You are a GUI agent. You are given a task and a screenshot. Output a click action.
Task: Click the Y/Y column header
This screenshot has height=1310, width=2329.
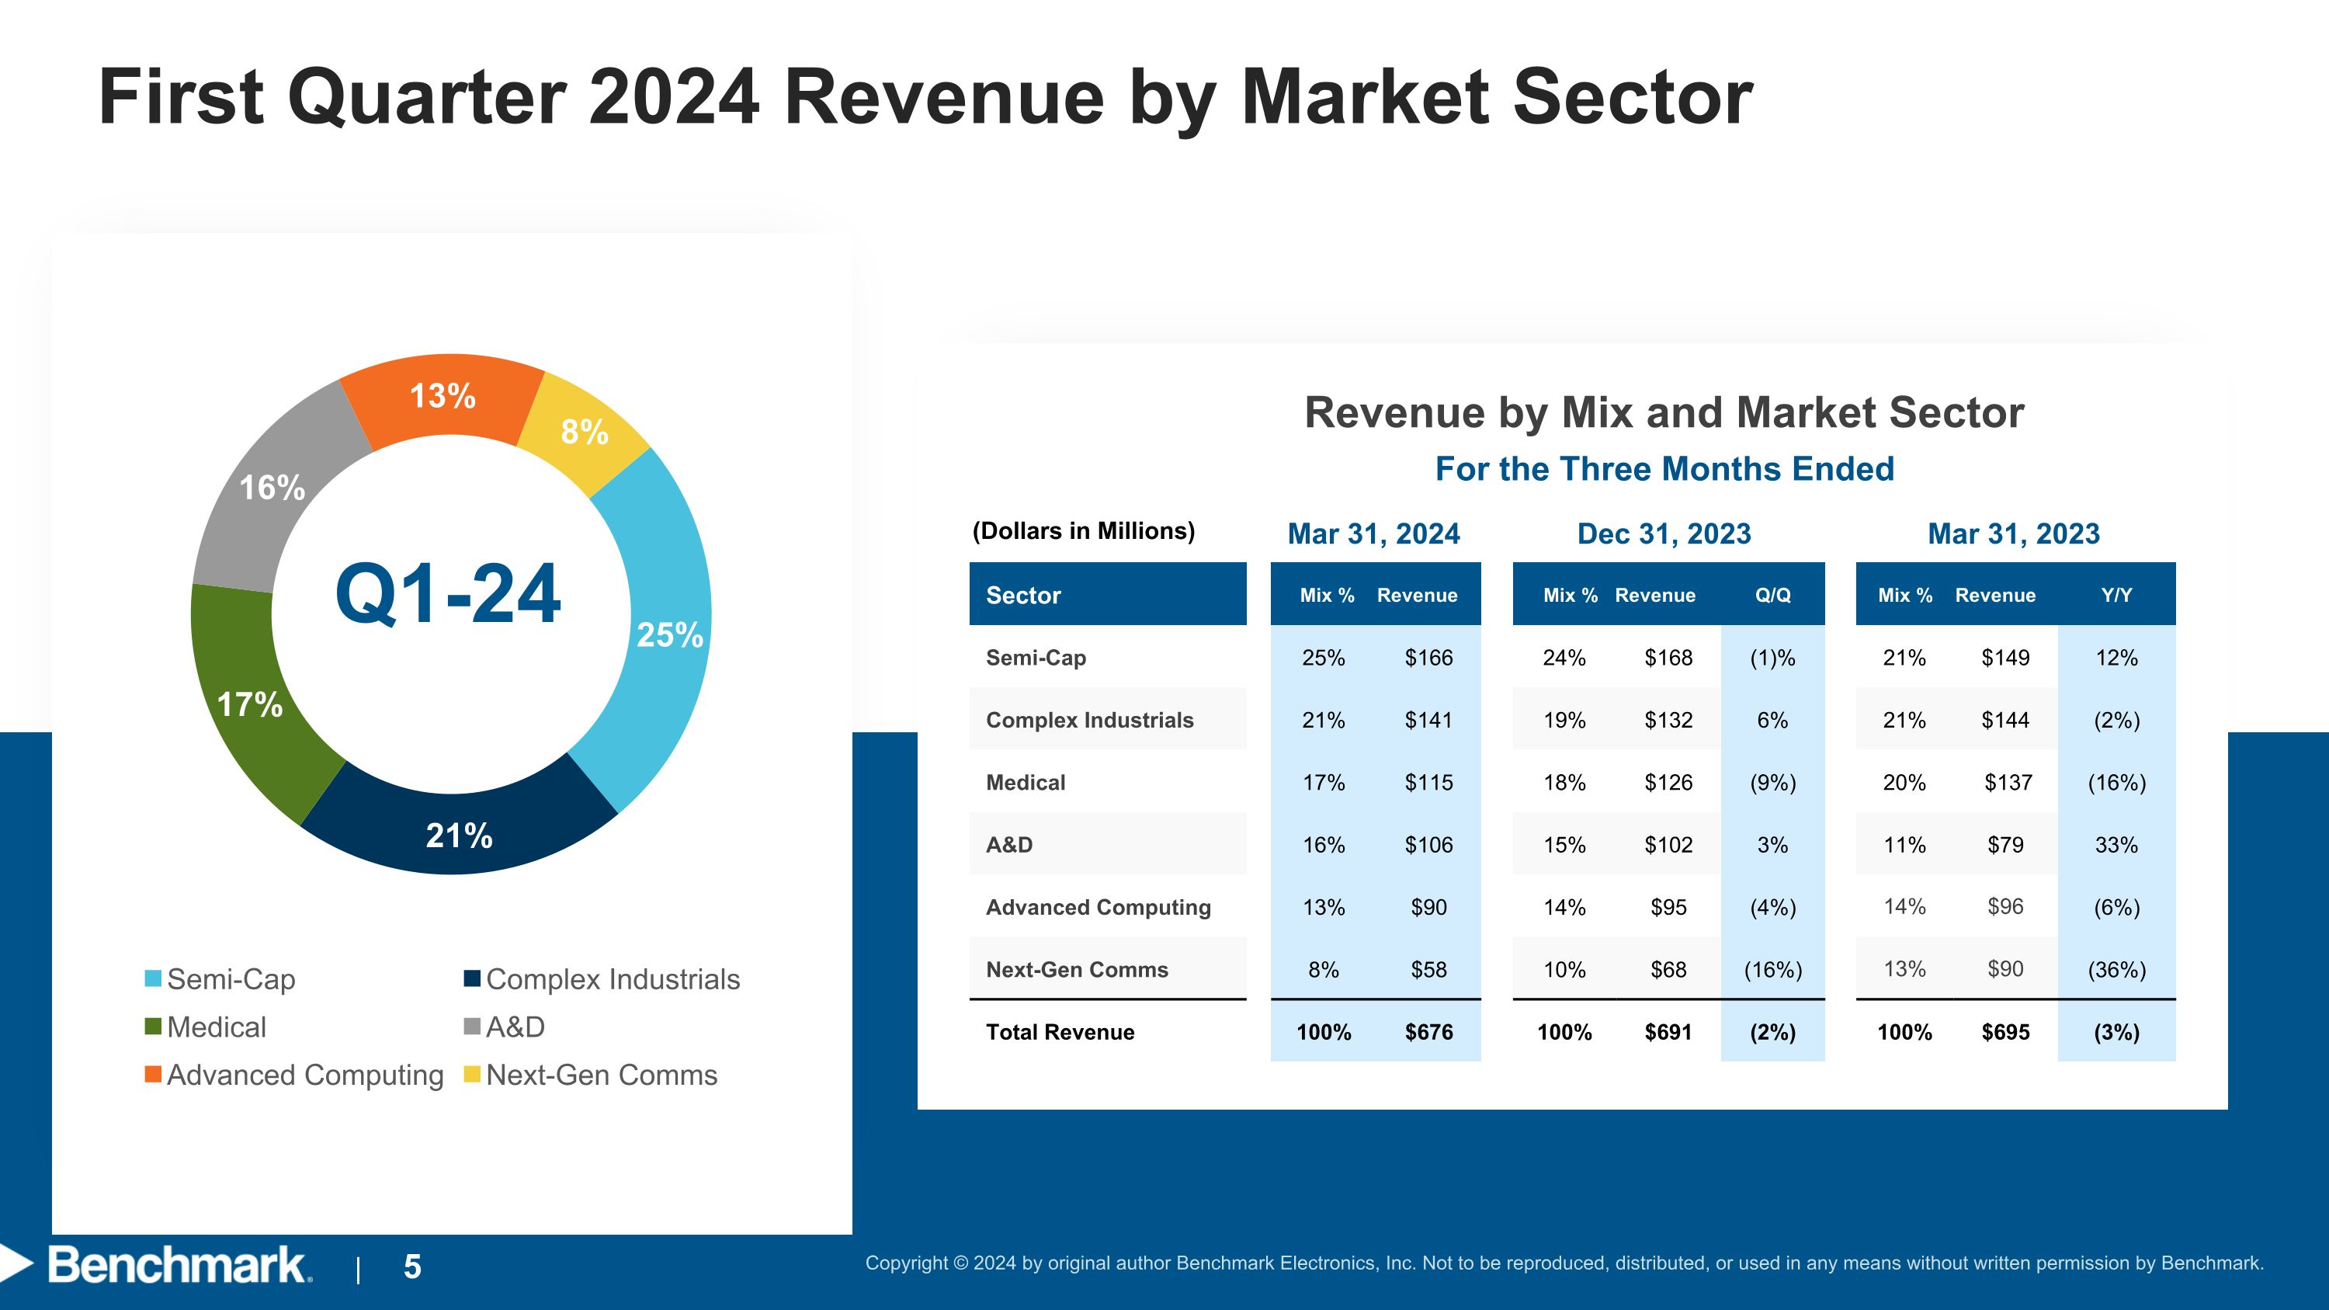click(2116, 595)
